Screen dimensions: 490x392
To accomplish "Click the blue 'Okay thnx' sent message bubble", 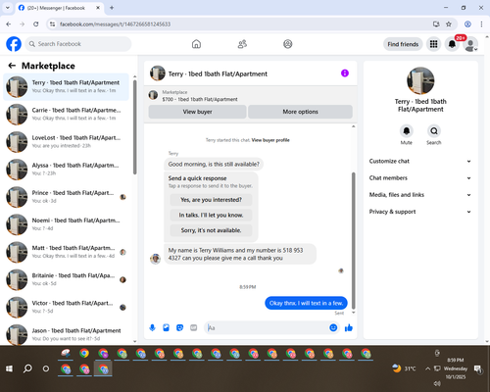I will point(306,303).
